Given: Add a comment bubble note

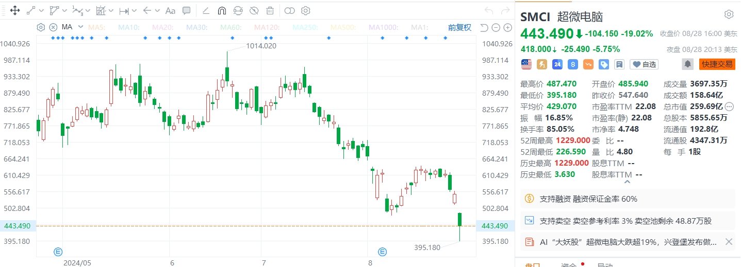Looking at the screenshot, I should click(x=186, y=10).
